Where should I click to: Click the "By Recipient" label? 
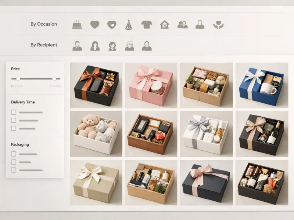(44, 45)
